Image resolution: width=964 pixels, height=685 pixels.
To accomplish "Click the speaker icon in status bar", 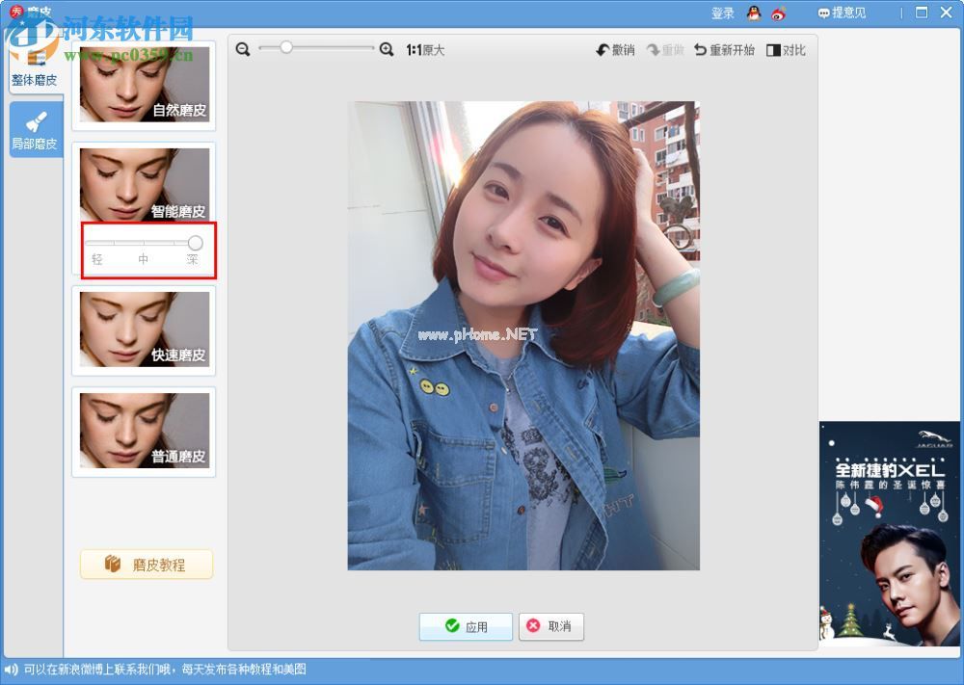I will 11,670.
